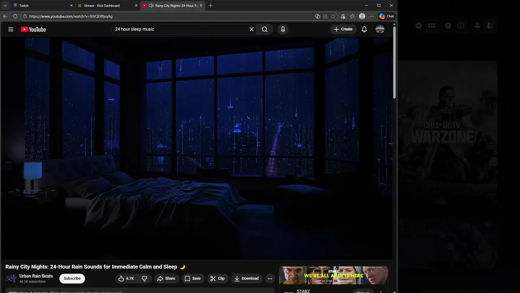Open Urban Rain Beats channel avatar
Screen dimensions: 520x293
[x=11, y=278]
